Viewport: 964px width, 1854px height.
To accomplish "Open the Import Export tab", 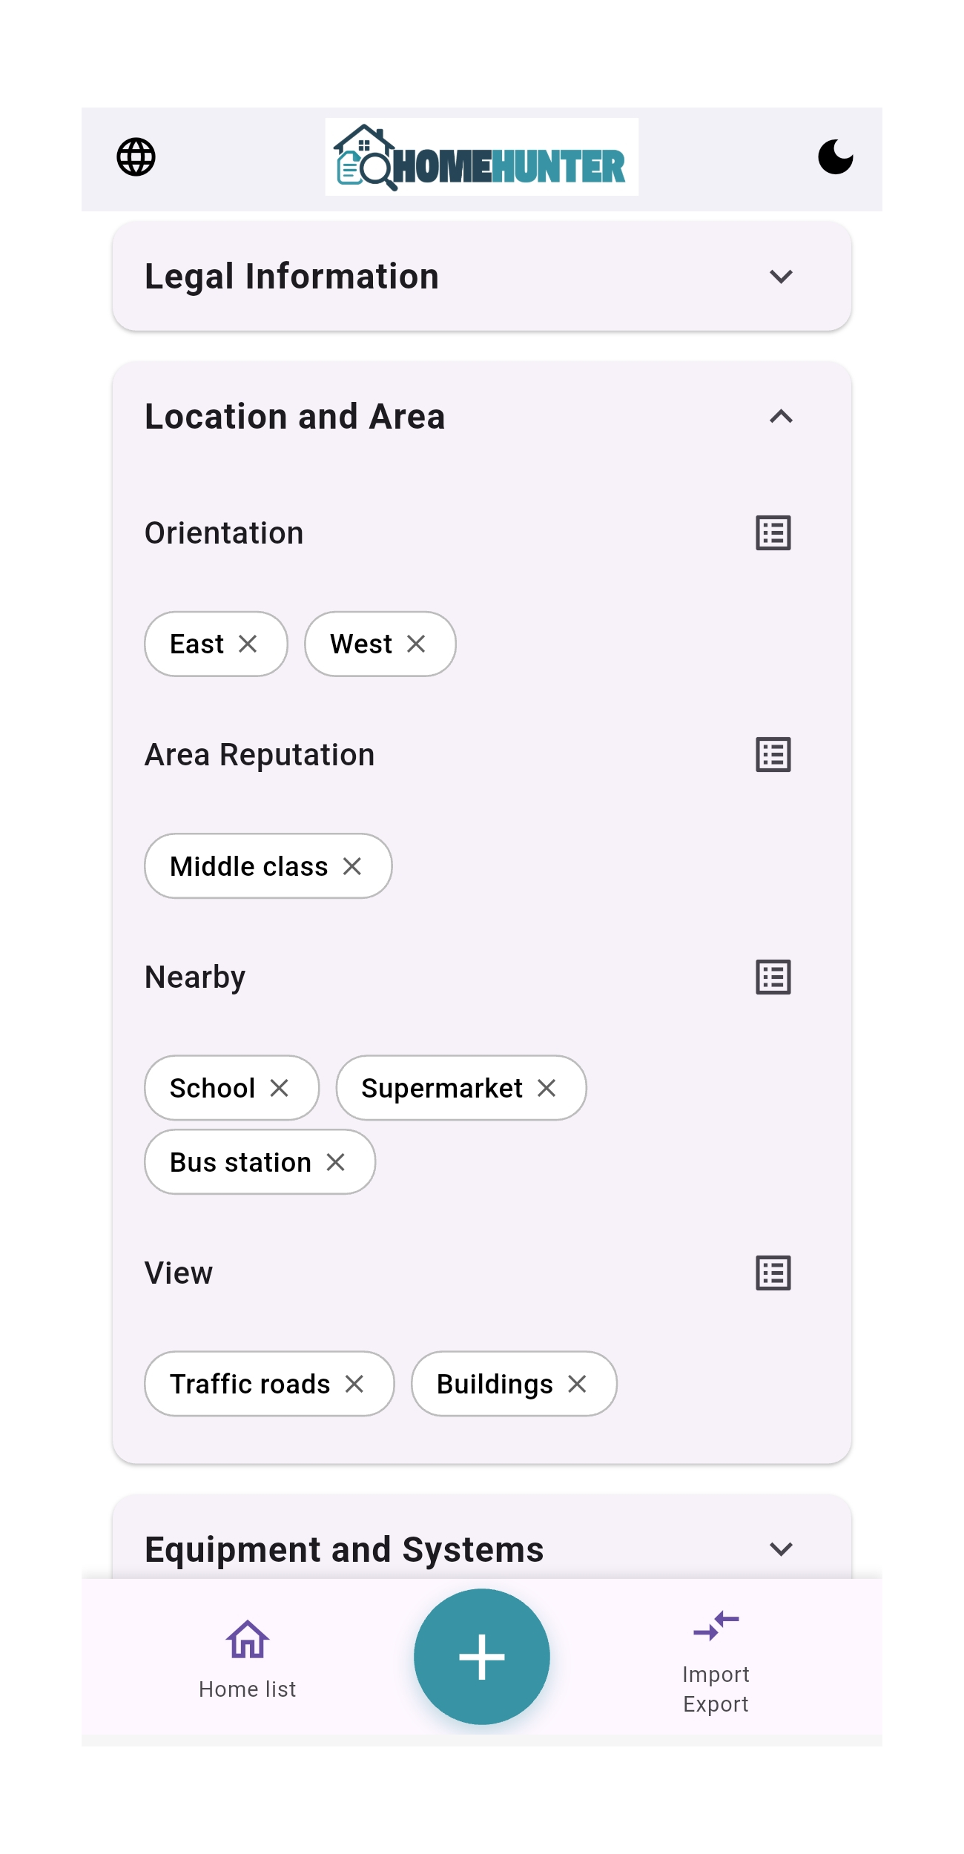I will point(716,1661).
